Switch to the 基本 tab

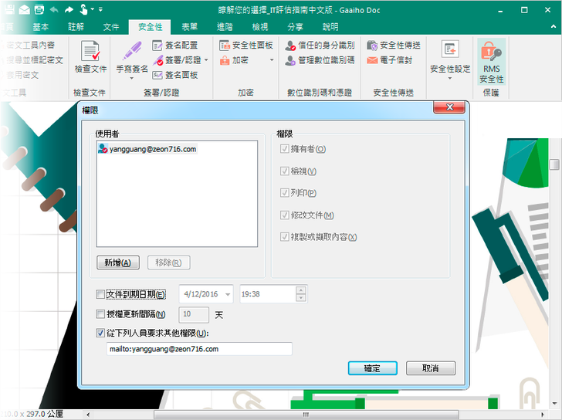click(40, 27)
